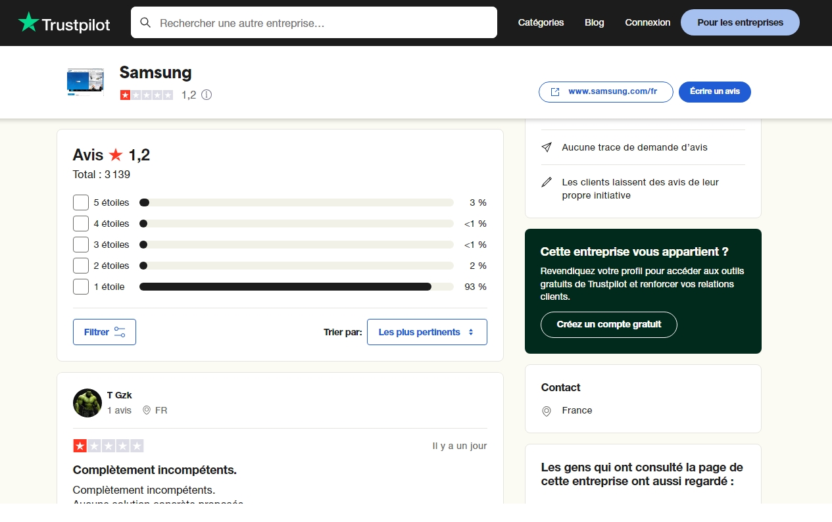
Task: Open the Les plus pertinents sort dropdown
Action: [427, 332]
